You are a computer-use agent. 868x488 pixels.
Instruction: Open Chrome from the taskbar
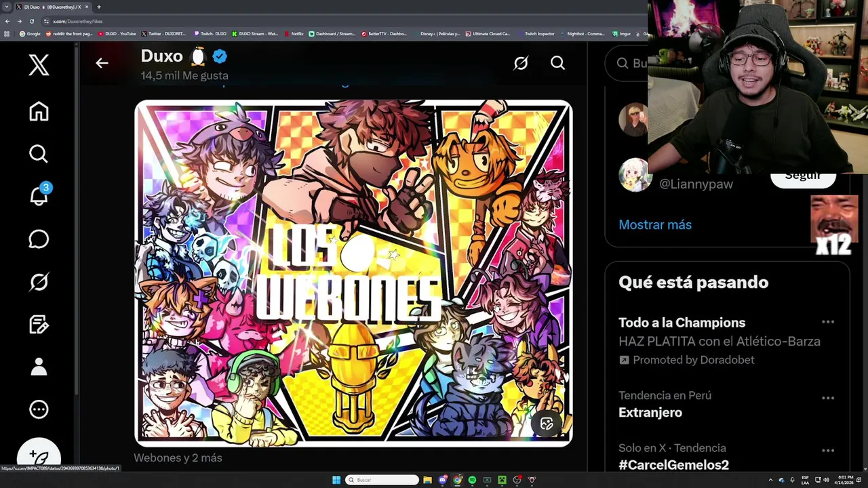click(457, 480)
